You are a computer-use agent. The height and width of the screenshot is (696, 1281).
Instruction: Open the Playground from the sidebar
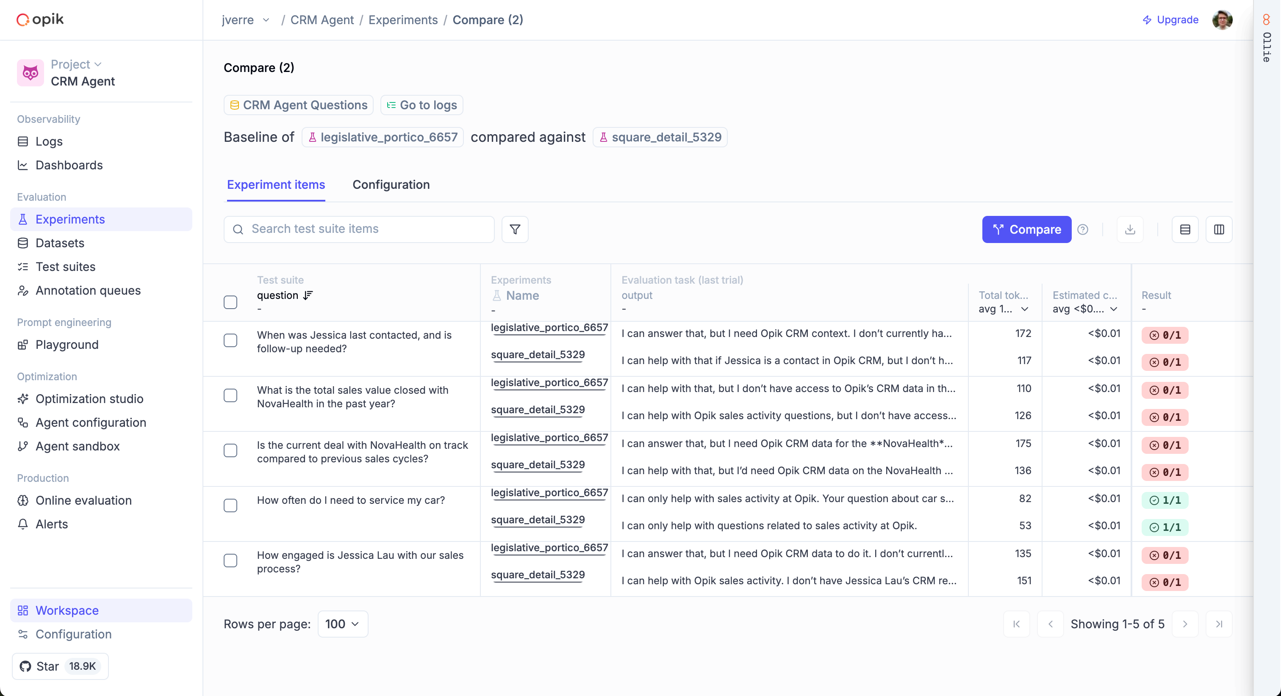[67, 345]
